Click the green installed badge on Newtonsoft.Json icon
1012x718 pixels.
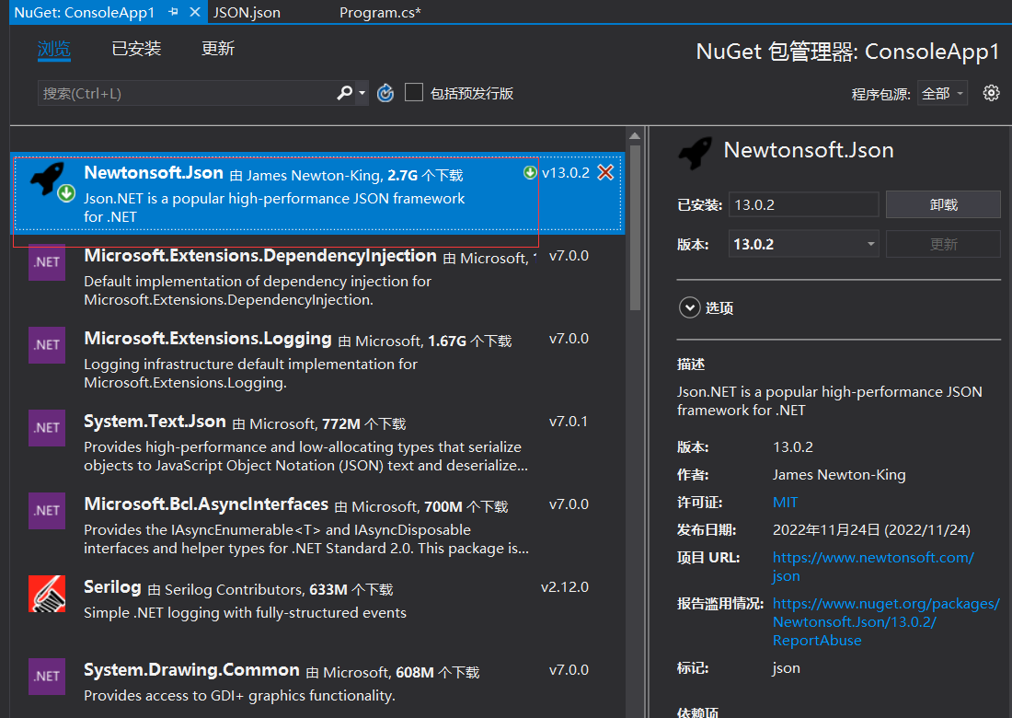click(66, 193)
